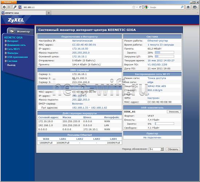Click the search magnifier icon in Google box
The height and width of the screenshot is (182, 200).
point(182,7)
